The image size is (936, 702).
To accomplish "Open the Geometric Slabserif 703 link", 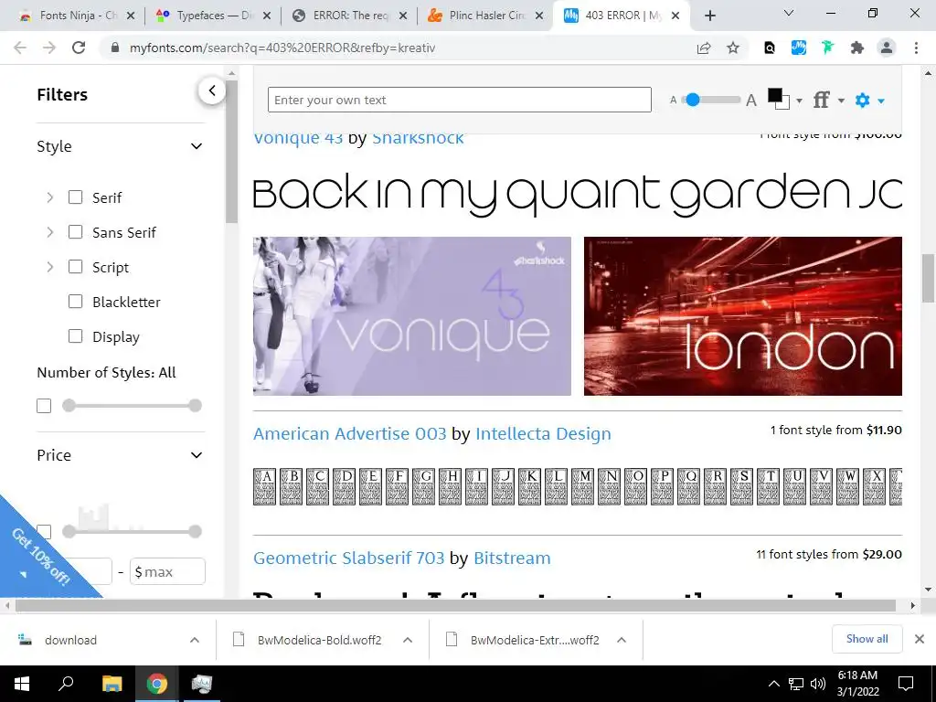I will click(348, 558).
